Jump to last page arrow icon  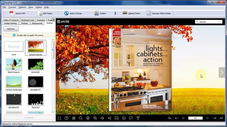pyautogui.click(x=214, y=118)
